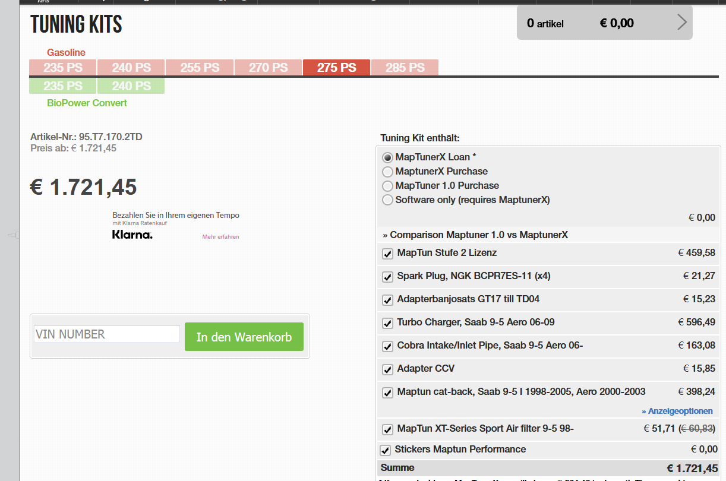Click struck-through price € 60,83

point(696,428)
